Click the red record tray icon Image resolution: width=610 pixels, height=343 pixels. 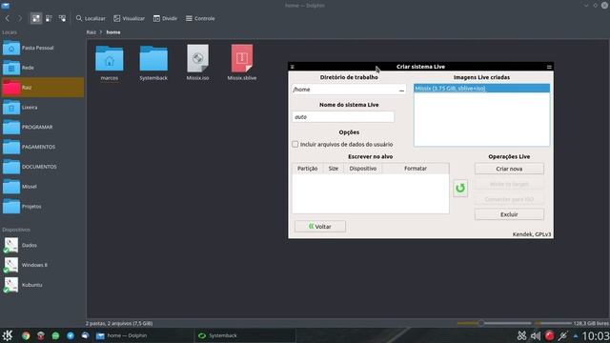point(549,335)
